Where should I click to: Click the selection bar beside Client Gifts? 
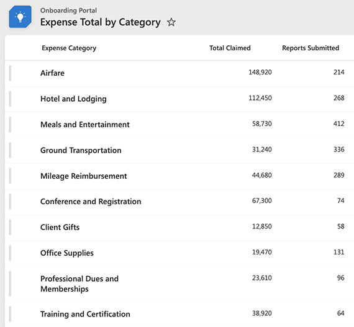click(x=10, y=227)
